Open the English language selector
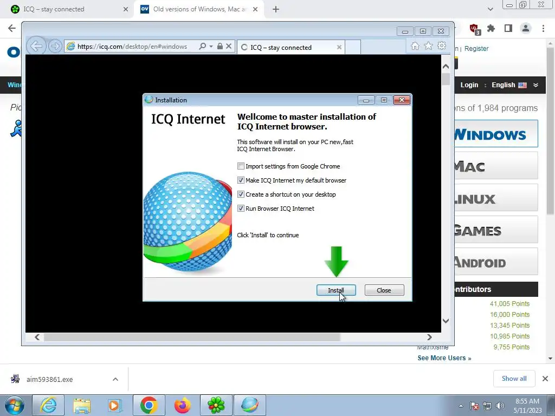 tap(509, 85)
